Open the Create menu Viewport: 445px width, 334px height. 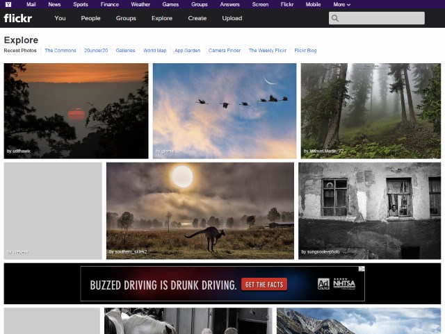tap(197, 18)
